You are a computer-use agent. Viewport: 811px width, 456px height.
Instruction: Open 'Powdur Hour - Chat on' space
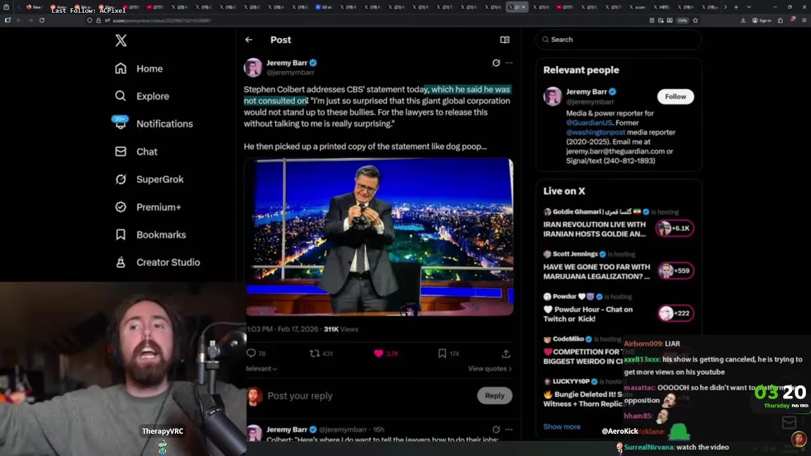coord(587,309)
